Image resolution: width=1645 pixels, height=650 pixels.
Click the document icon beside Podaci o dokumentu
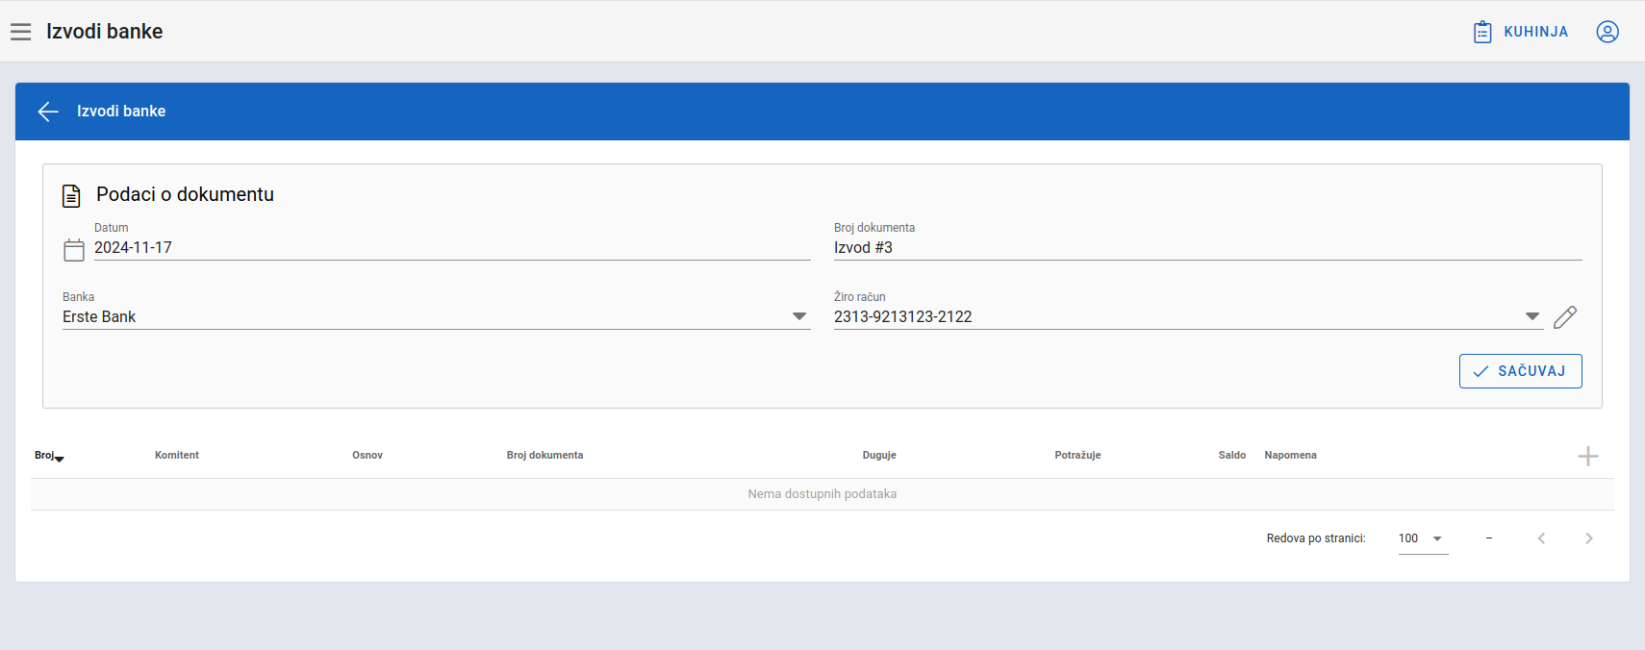(71, 196)
